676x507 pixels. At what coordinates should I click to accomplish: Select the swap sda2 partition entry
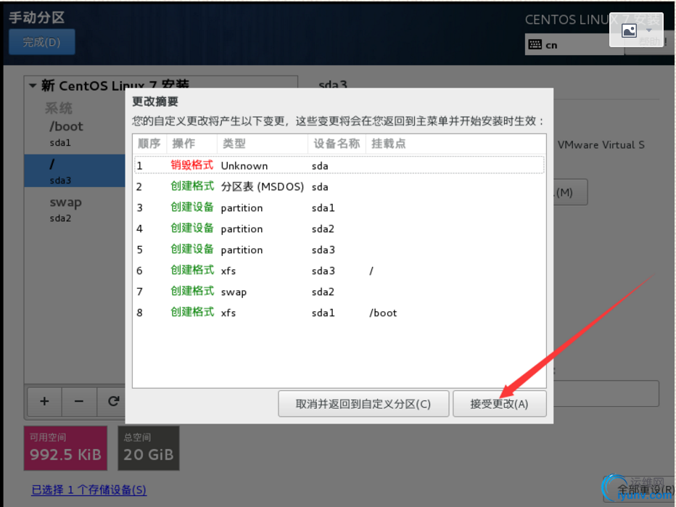(75, 210)
